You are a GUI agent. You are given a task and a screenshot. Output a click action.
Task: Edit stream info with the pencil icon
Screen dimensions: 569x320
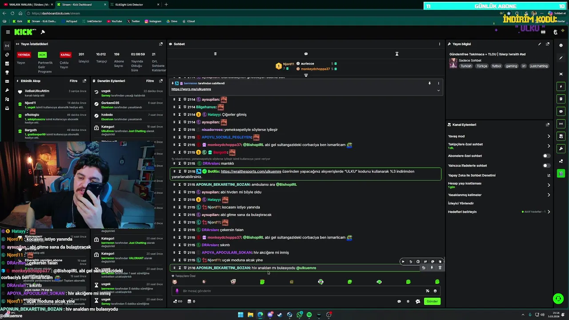(540, 44)
